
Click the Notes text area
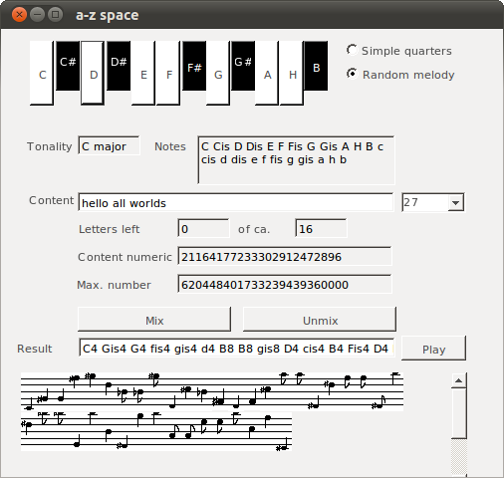(x=296, y=159)
